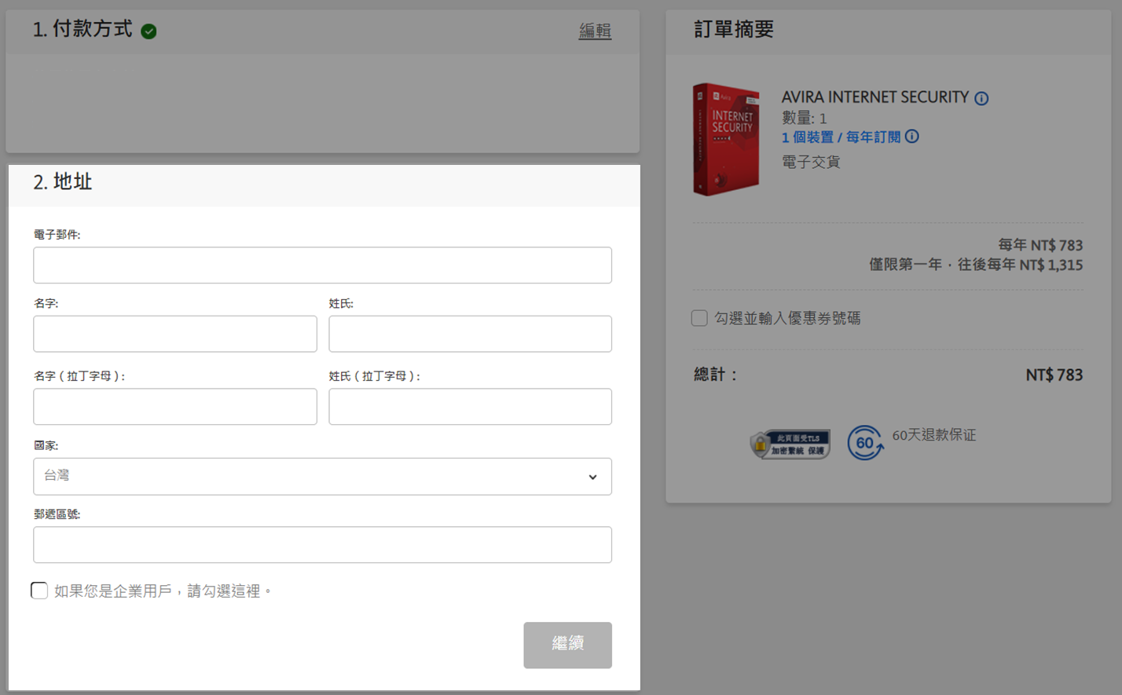The height and width of the screenshot is (695, 1122).
Task: Click info icon next to 每年訂閱
Action: 911,137
